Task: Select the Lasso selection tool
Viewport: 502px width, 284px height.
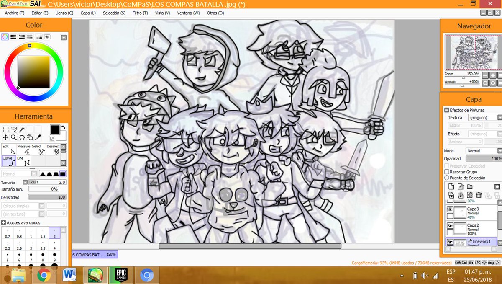Action: (x=14, y=129)
